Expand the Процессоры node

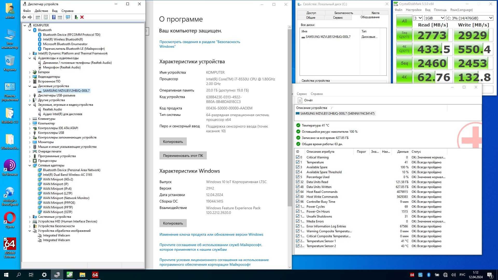[x=30, y=161]
